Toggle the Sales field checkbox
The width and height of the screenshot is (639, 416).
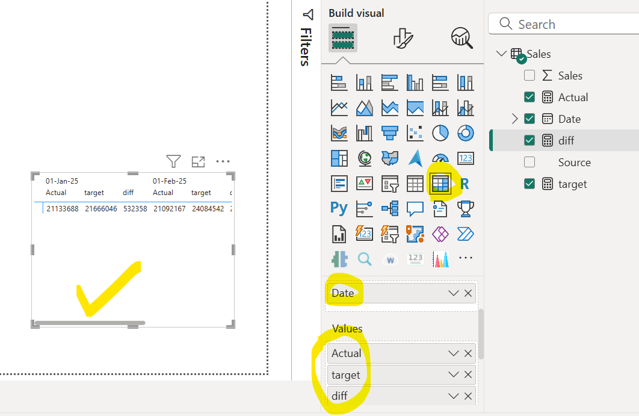tap(529, 75)
